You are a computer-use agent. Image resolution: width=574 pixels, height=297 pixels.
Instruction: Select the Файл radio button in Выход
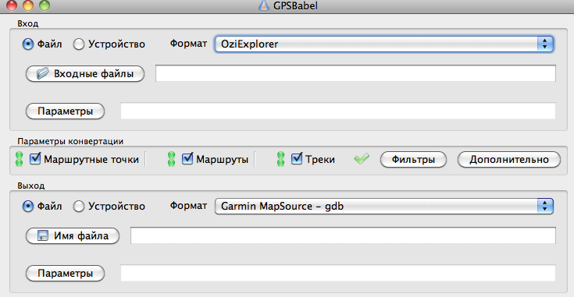(28, 207)
